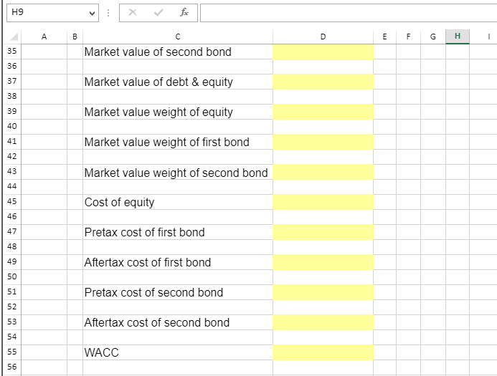497x376 pixels.
Task: Select yellow cell D49 beside Aftertax first bond
Action: pyautogui.click(x=323, y=262)
